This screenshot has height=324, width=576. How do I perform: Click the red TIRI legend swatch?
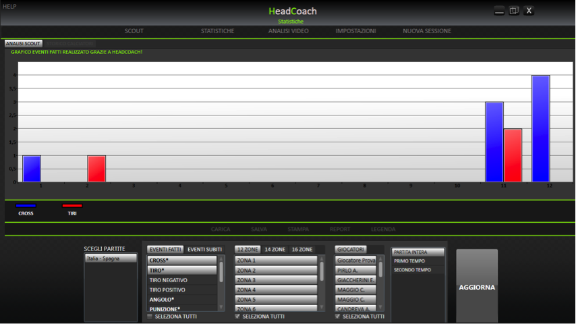[72, 206]
